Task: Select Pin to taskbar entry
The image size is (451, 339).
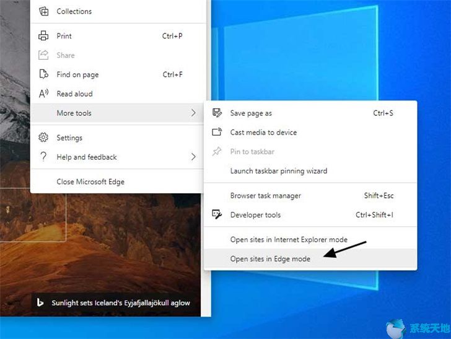Action: 310,151
